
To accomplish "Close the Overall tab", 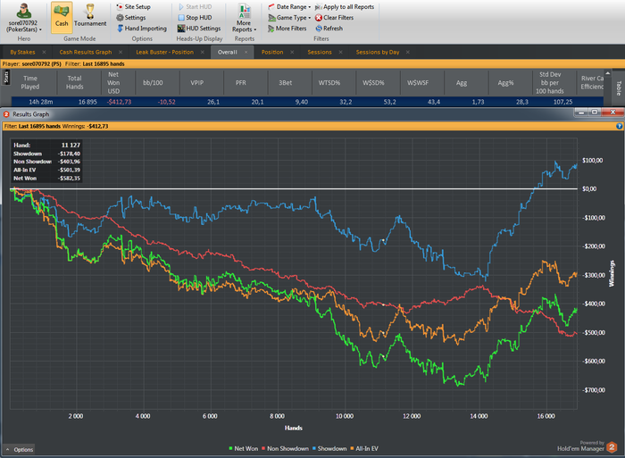I will tap(246, 52).
